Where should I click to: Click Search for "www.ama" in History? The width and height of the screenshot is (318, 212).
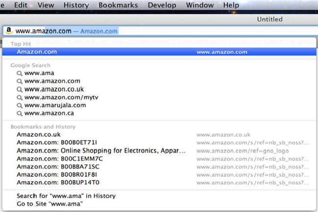(x=66, y=196)
